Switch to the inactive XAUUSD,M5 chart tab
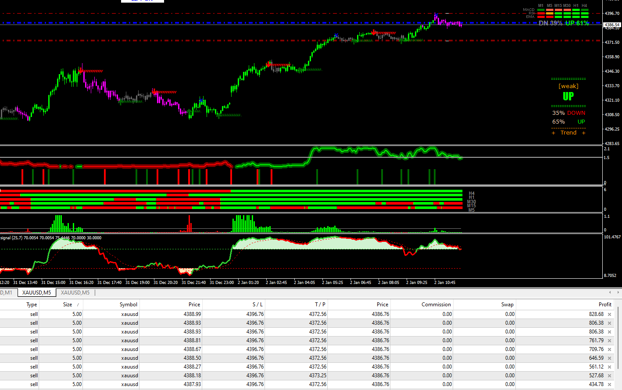This screenshot has height=390, width=622. pos(75,293)
